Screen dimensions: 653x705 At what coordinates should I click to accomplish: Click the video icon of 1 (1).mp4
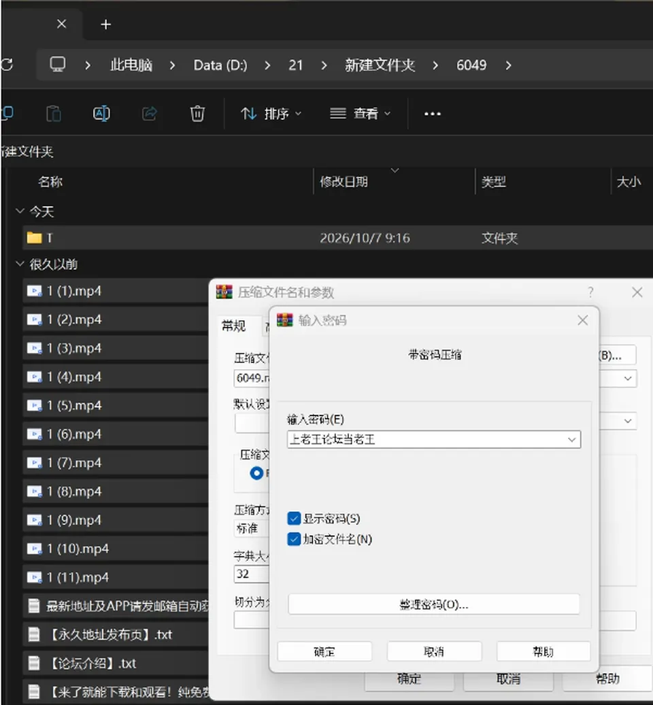click(34, 291)
